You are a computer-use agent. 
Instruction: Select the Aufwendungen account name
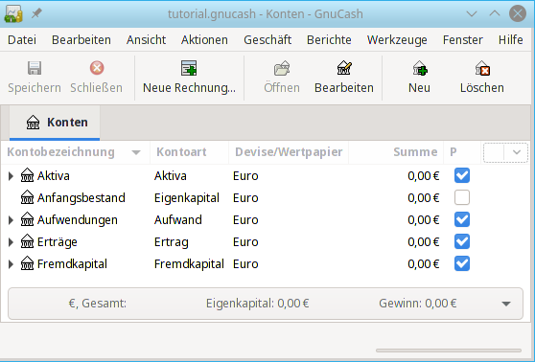(x=78, y=220)
